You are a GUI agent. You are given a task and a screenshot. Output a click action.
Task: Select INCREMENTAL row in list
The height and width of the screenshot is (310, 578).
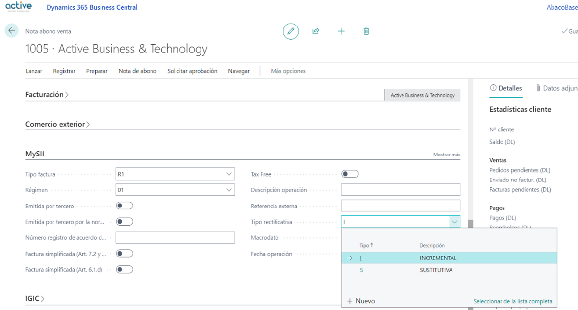coord(449,258)
